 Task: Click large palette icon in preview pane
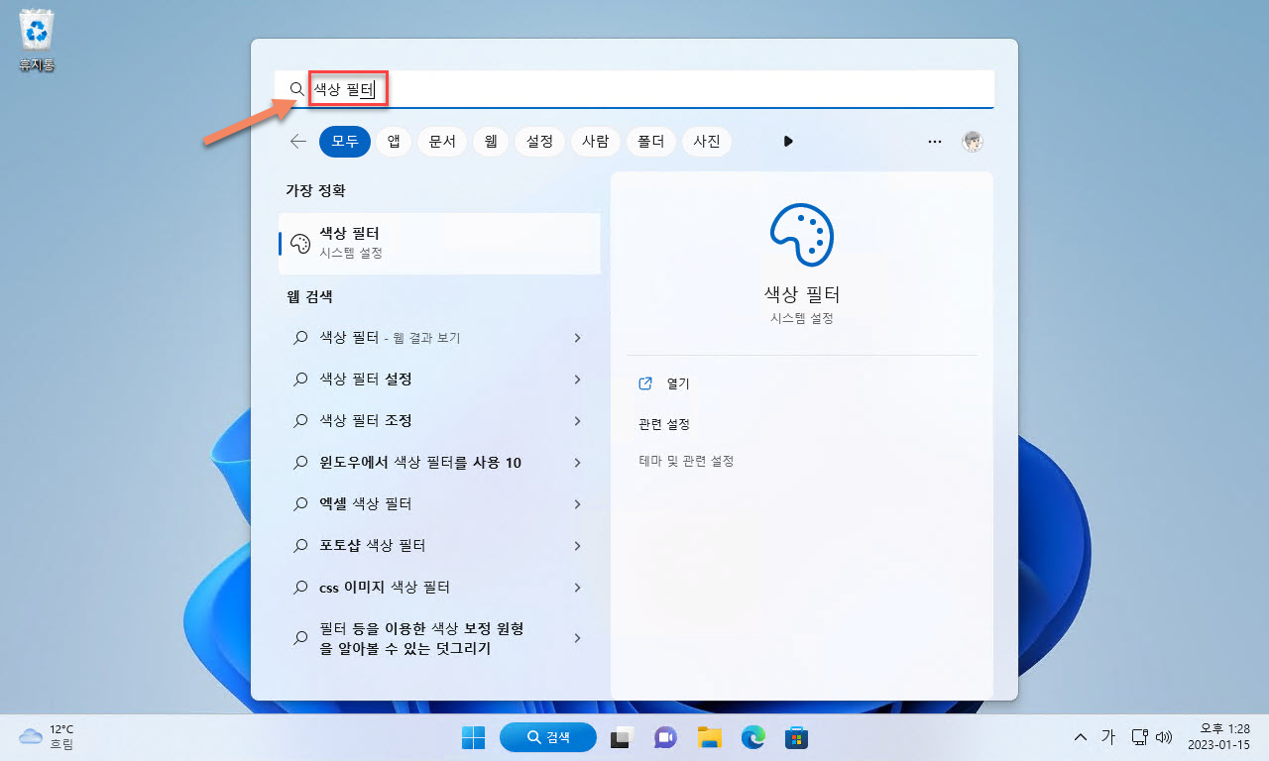coord(802,233)
